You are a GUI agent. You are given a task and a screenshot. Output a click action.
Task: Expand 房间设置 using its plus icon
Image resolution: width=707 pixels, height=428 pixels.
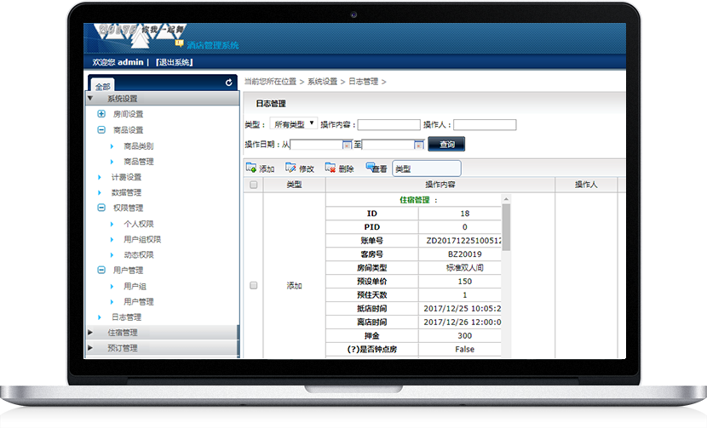pos(102,114)
